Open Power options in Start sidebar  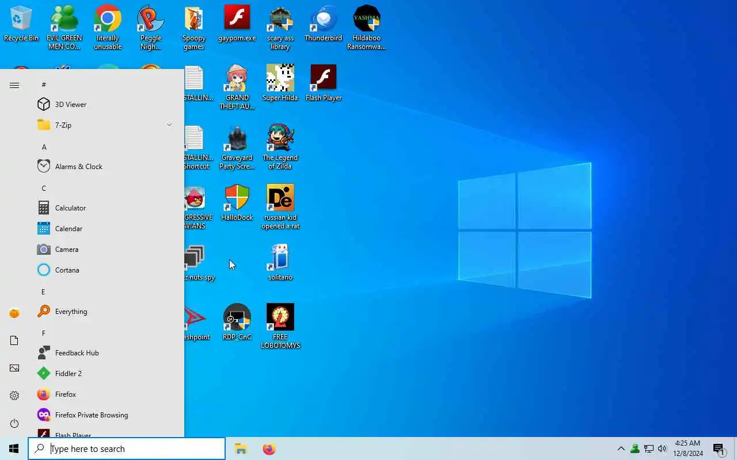[x=14, y=423]
